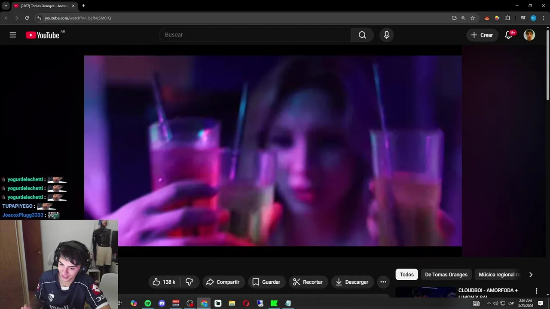Like the video with 138 k
This screenshot has width=550, height=309.
tap(164, 282)
